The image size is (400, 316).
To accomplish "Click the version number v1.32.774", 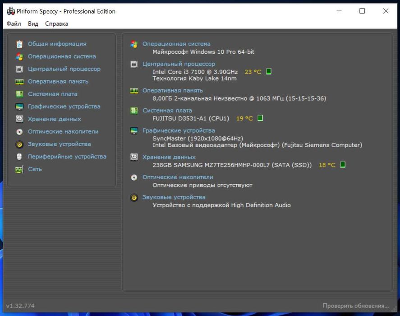I will tap(20, 306).
